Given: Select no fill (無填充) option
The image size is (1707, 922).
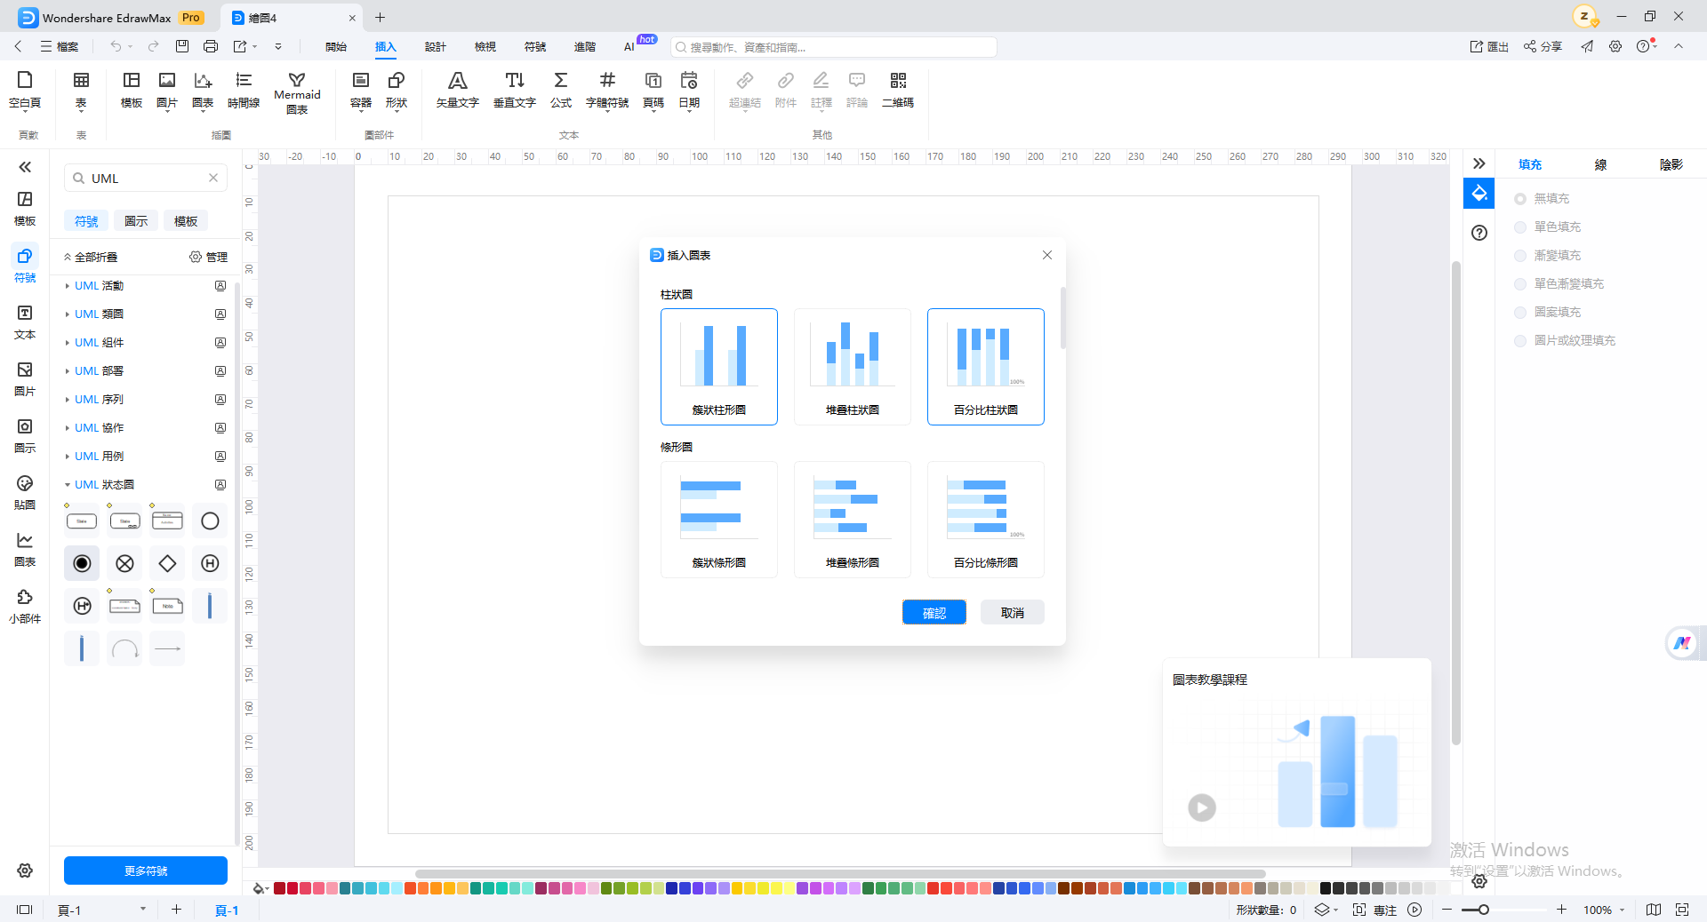Looking at the screenshot, I should click(1543, 199).
